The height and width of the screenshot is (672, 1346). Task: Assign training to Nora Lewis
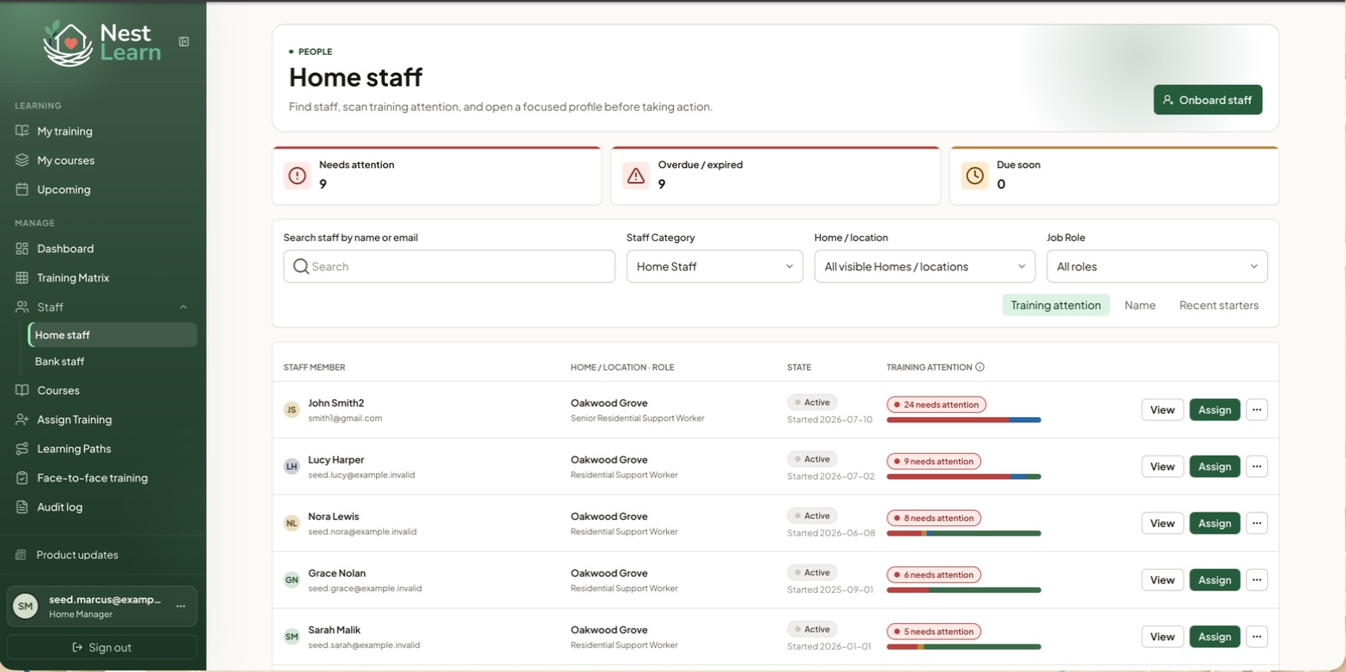[x=1215, y=523]
